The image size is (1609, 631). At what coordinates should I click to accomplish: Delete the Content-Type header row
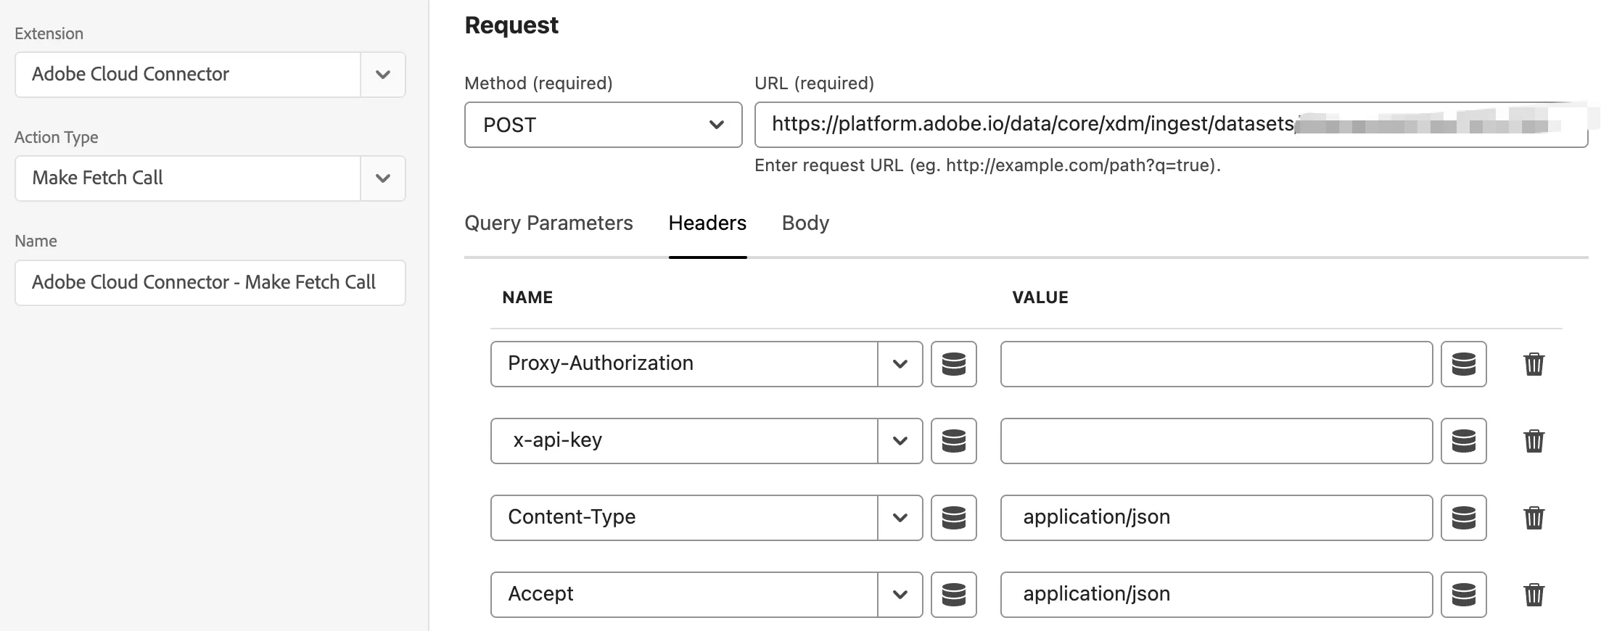coord(1534,518)
